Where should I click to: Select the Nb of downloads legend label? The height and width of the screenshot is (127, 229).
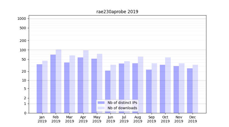[x=122, y=108]
